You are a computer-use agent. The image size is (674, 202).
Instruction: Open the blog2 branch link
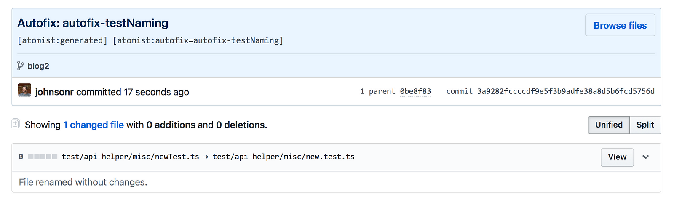[38, 66]
